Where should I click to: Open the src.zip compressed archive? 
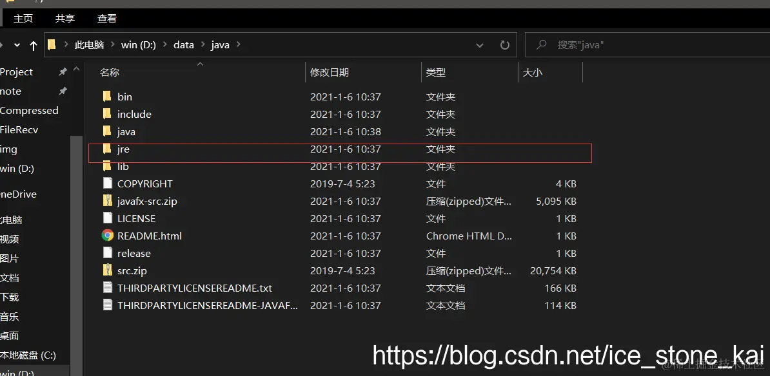[x=132, y=270]
